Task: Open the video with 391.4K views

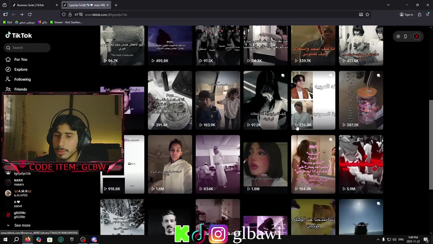Action: pos(170,100)
